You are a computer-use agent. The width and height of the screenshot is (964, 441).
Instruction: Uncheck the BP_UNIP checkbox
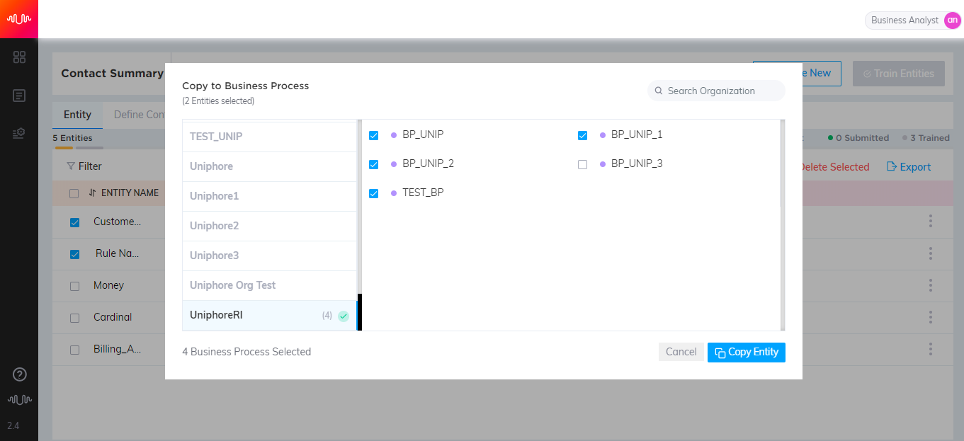374,135
